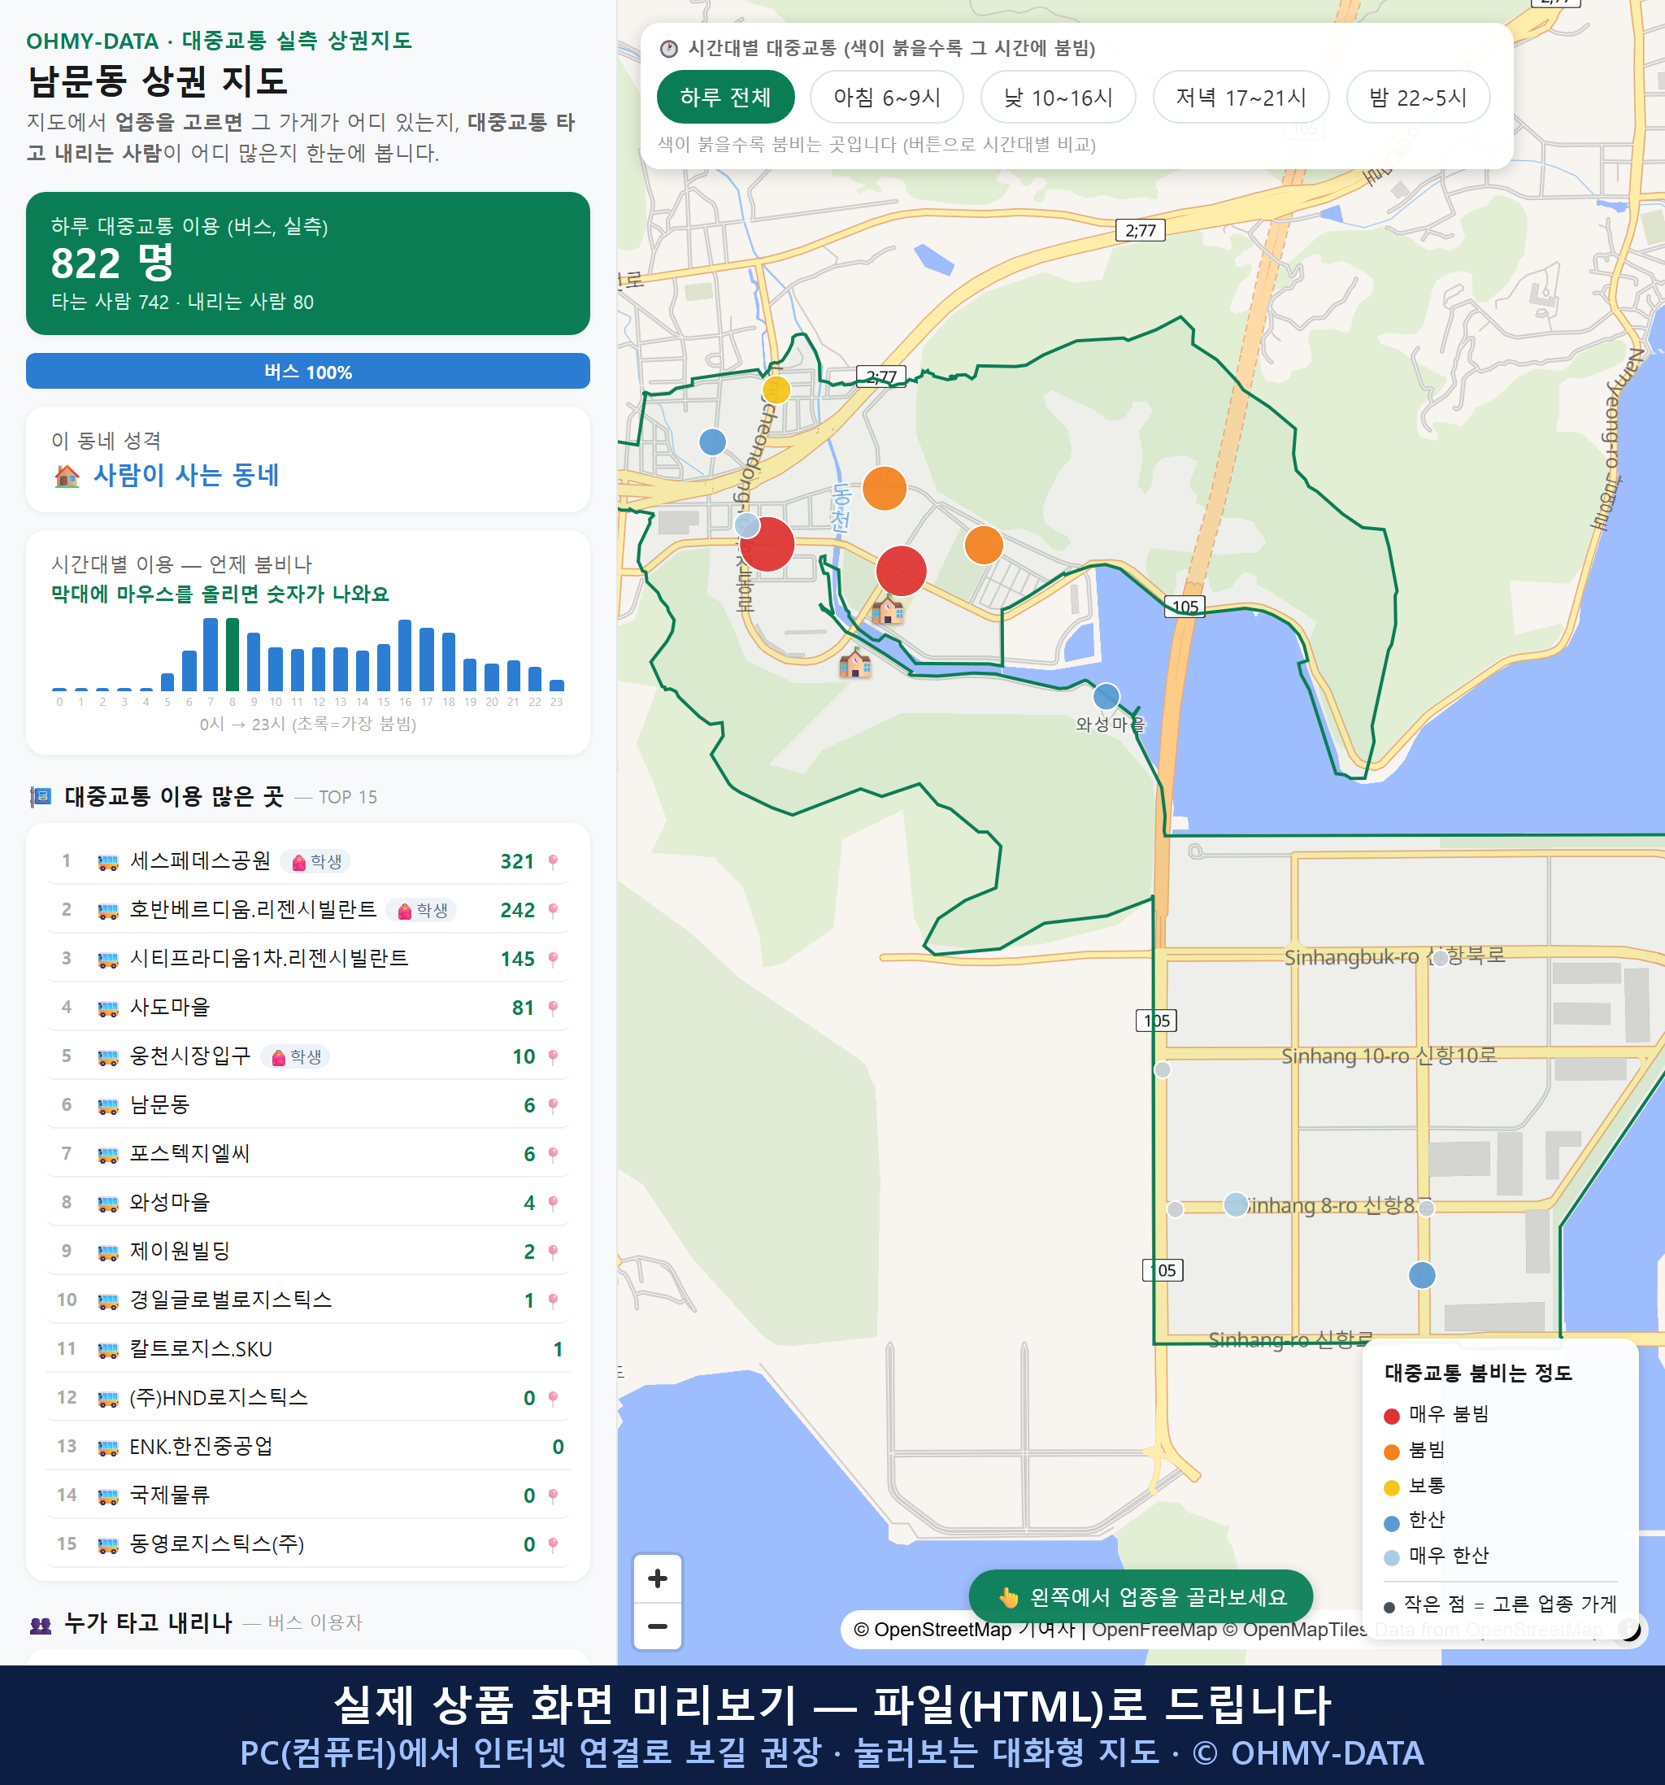This screenshot has width=1665, height=1785.
Task: Select 웅천시장입구 stop row
Action: (x=308, y=1056)
